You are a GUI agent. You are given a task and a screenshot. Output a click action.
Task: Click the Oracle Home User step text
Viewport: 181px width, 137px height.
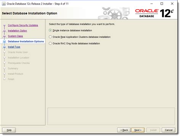pyautogui.click(x=18, y=52)
